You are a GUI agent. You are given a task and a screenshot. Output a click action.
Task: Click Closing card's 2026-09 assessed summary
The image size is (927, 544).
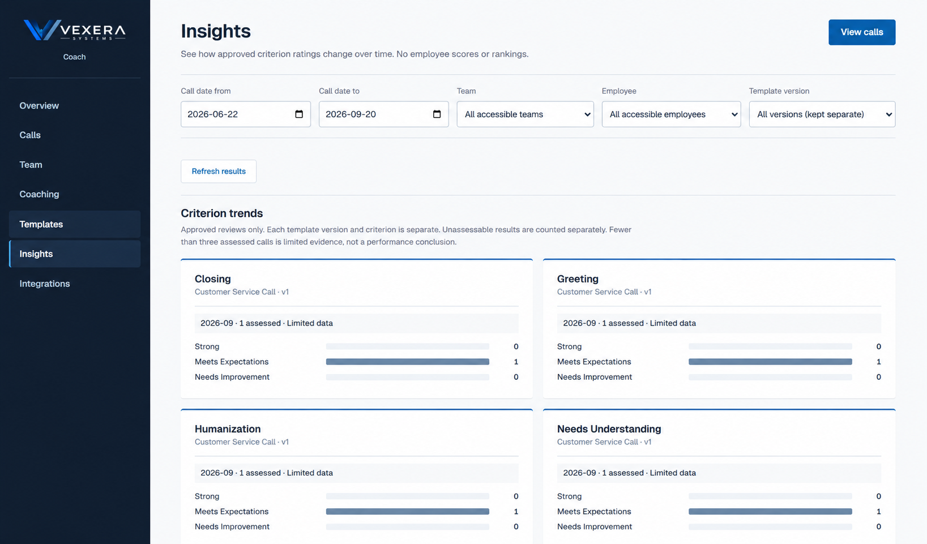coord(357,323)
